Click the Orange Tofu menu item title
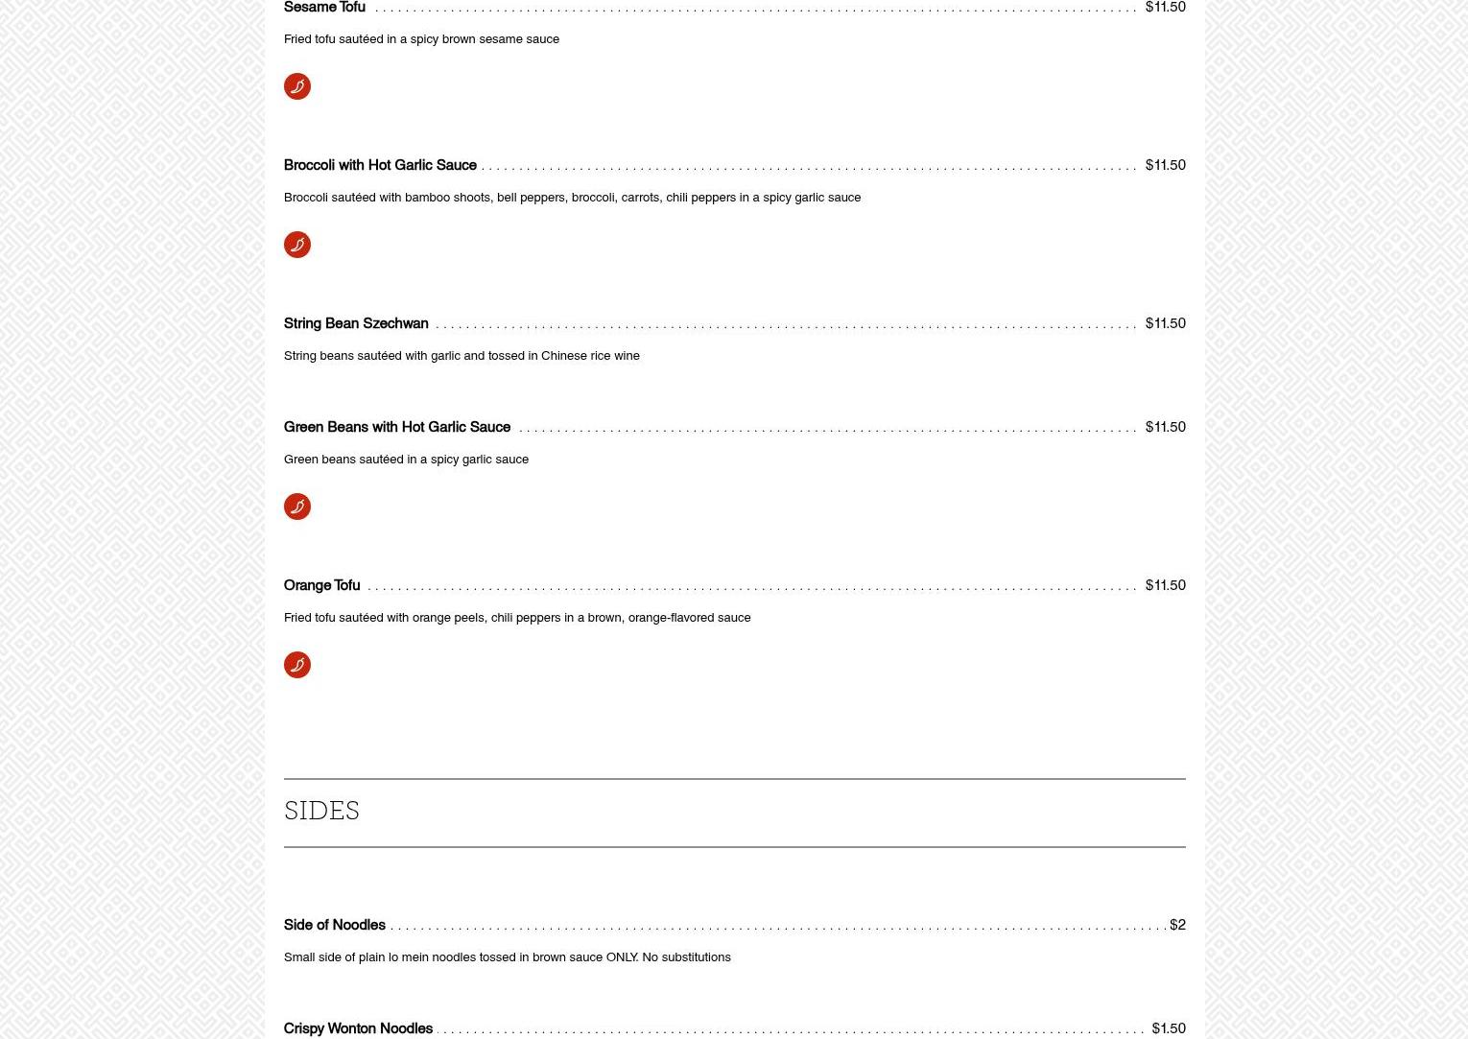1468x1039 pixels. point(321,585)
